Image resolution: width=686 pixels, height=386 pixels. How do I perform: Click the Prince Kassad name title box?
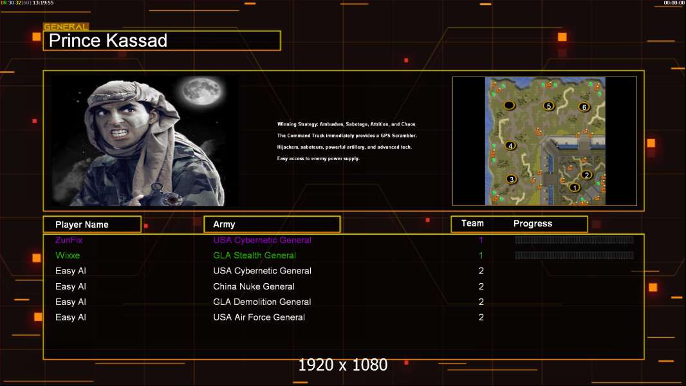[x=162, y=41]
